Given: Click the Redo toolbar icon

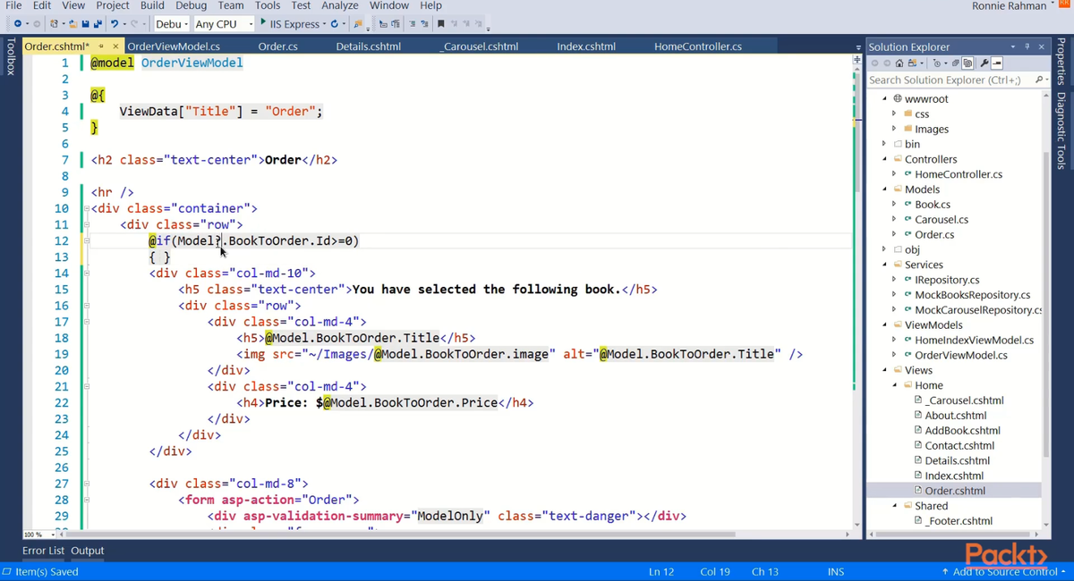Looking at the screenshot, I should pyautogui.click(x=133, y=24).
